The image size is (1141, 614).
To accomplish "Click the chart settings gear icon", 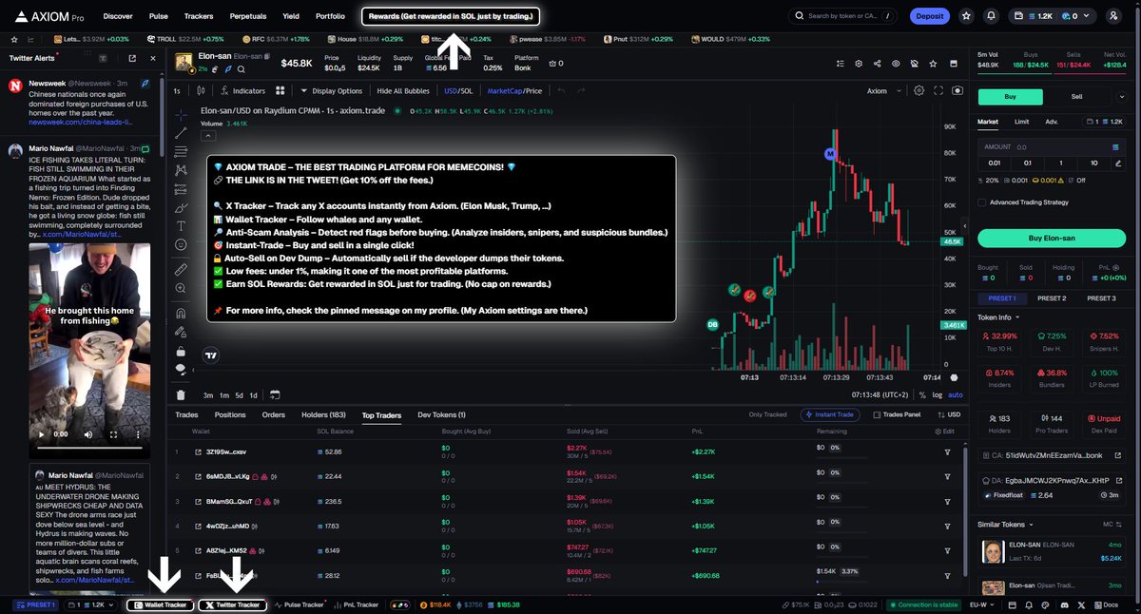I will click(x=919, y=91).
